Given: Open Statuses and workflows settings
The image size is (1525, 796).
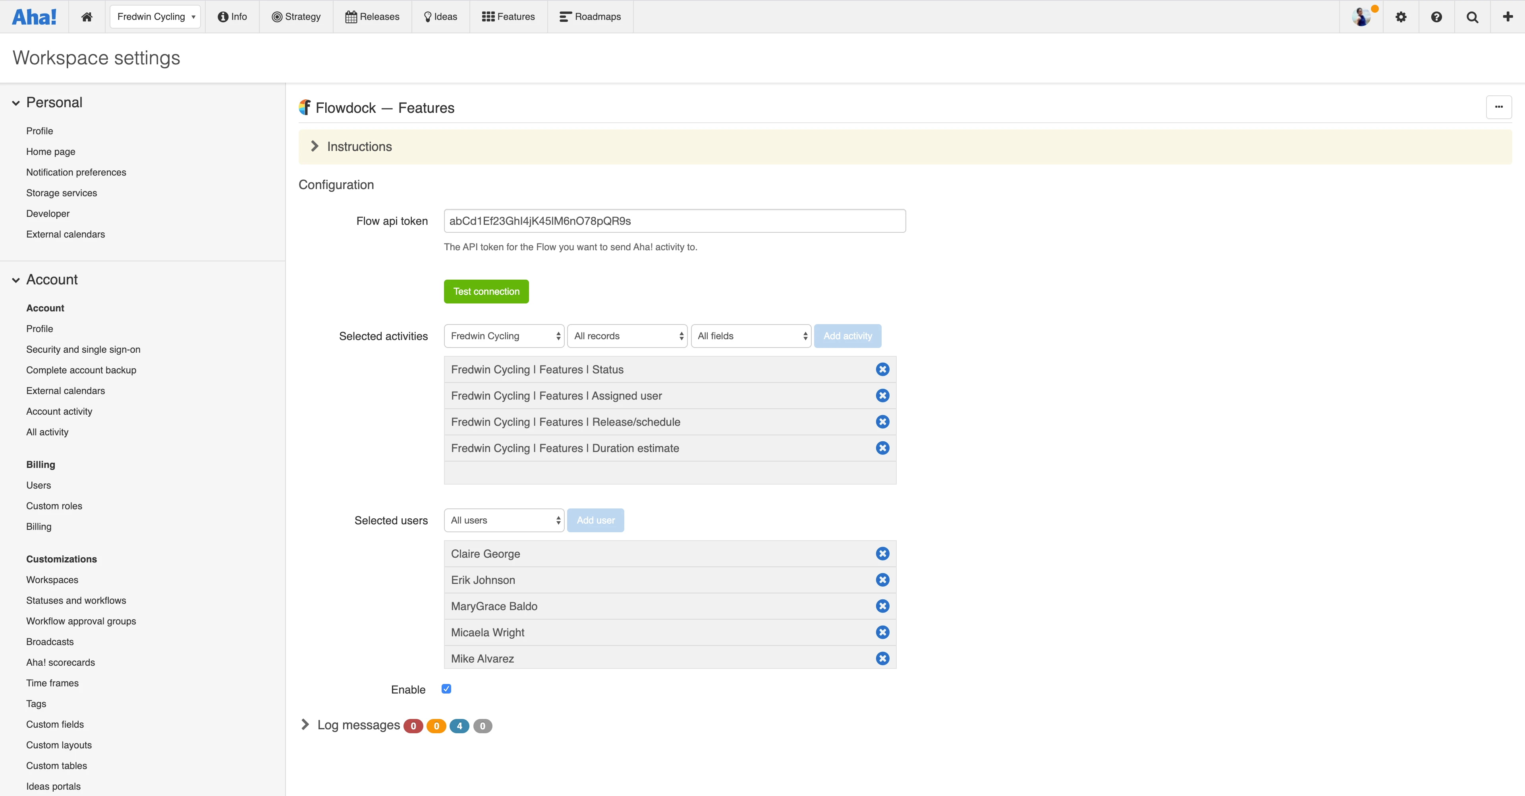Looking at the screenshot, I should tap(76, 600).
